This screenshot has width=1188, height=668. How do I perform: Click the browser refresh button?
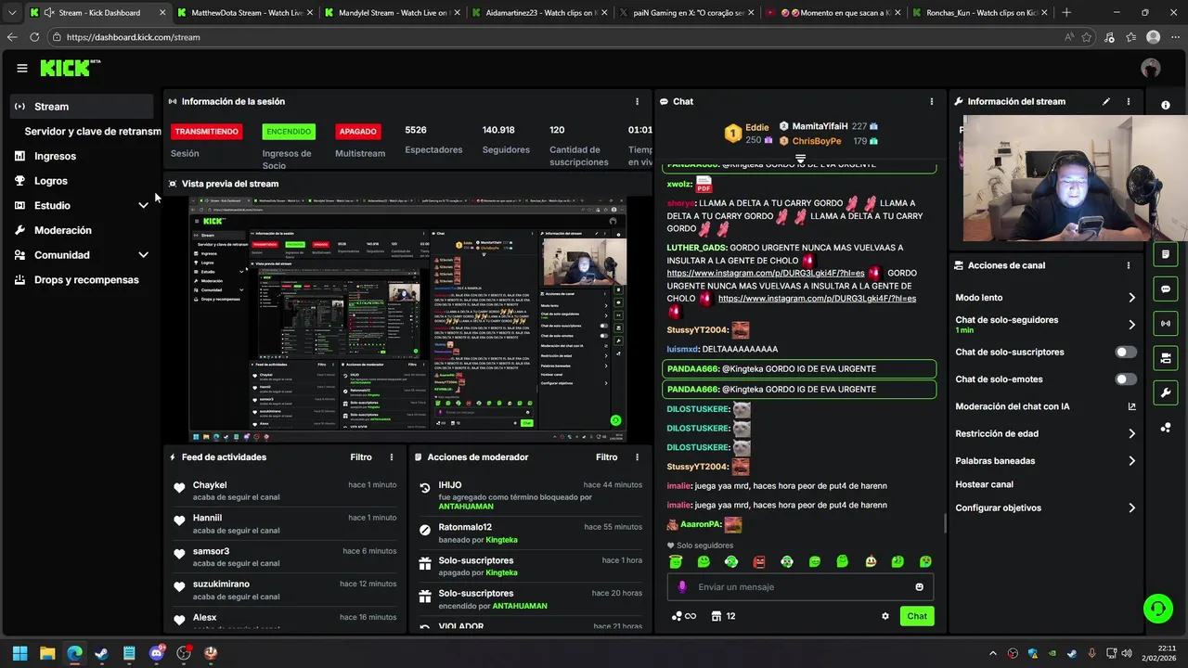click(x=34, y=37)
